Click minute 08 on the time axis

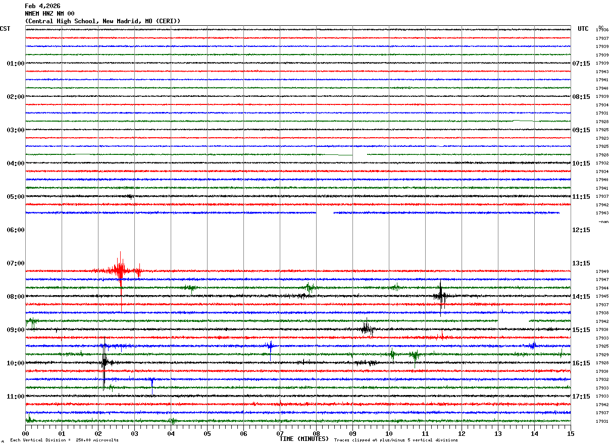click(x=316, y=433)
